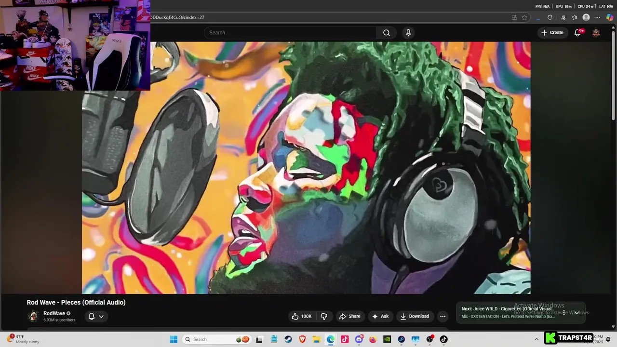Open the RodWave channel name link

[x=54, y=313]
